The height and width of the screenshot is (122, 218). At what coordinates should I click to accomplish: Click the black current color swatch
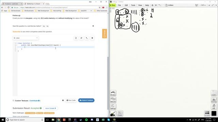(x=214, y=114)
